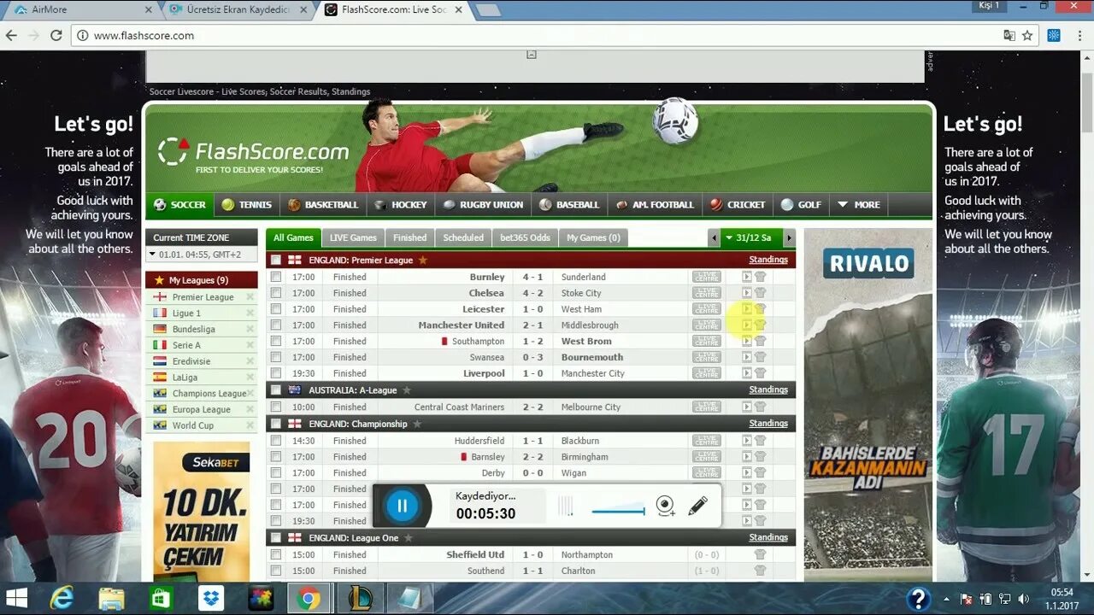Check the A-League select-all checkbox
The image size is (1094, 615).
point(275,389)
